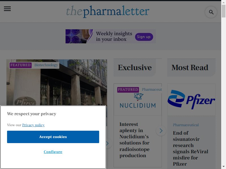The height and width of the screenshot is (169, 226).
Task: Open the Most Read section heading
Action: pyautogui.click(x=190, y=68)
